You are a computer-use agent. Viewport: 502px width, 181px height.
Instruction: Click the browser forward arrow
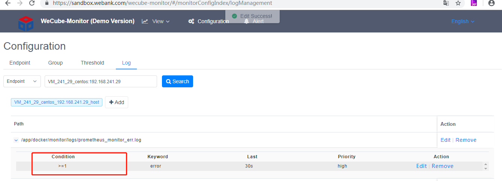[20, 3]
